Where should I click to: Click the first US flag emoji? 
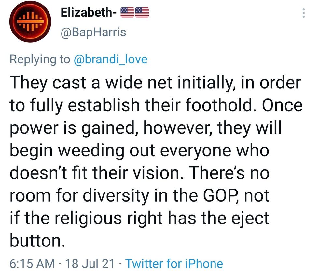[127, 13]
